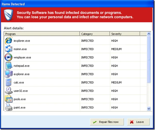Click the Windows Media Player icon
This screenshot has height=130, width=155.
(x=8, y=57)
